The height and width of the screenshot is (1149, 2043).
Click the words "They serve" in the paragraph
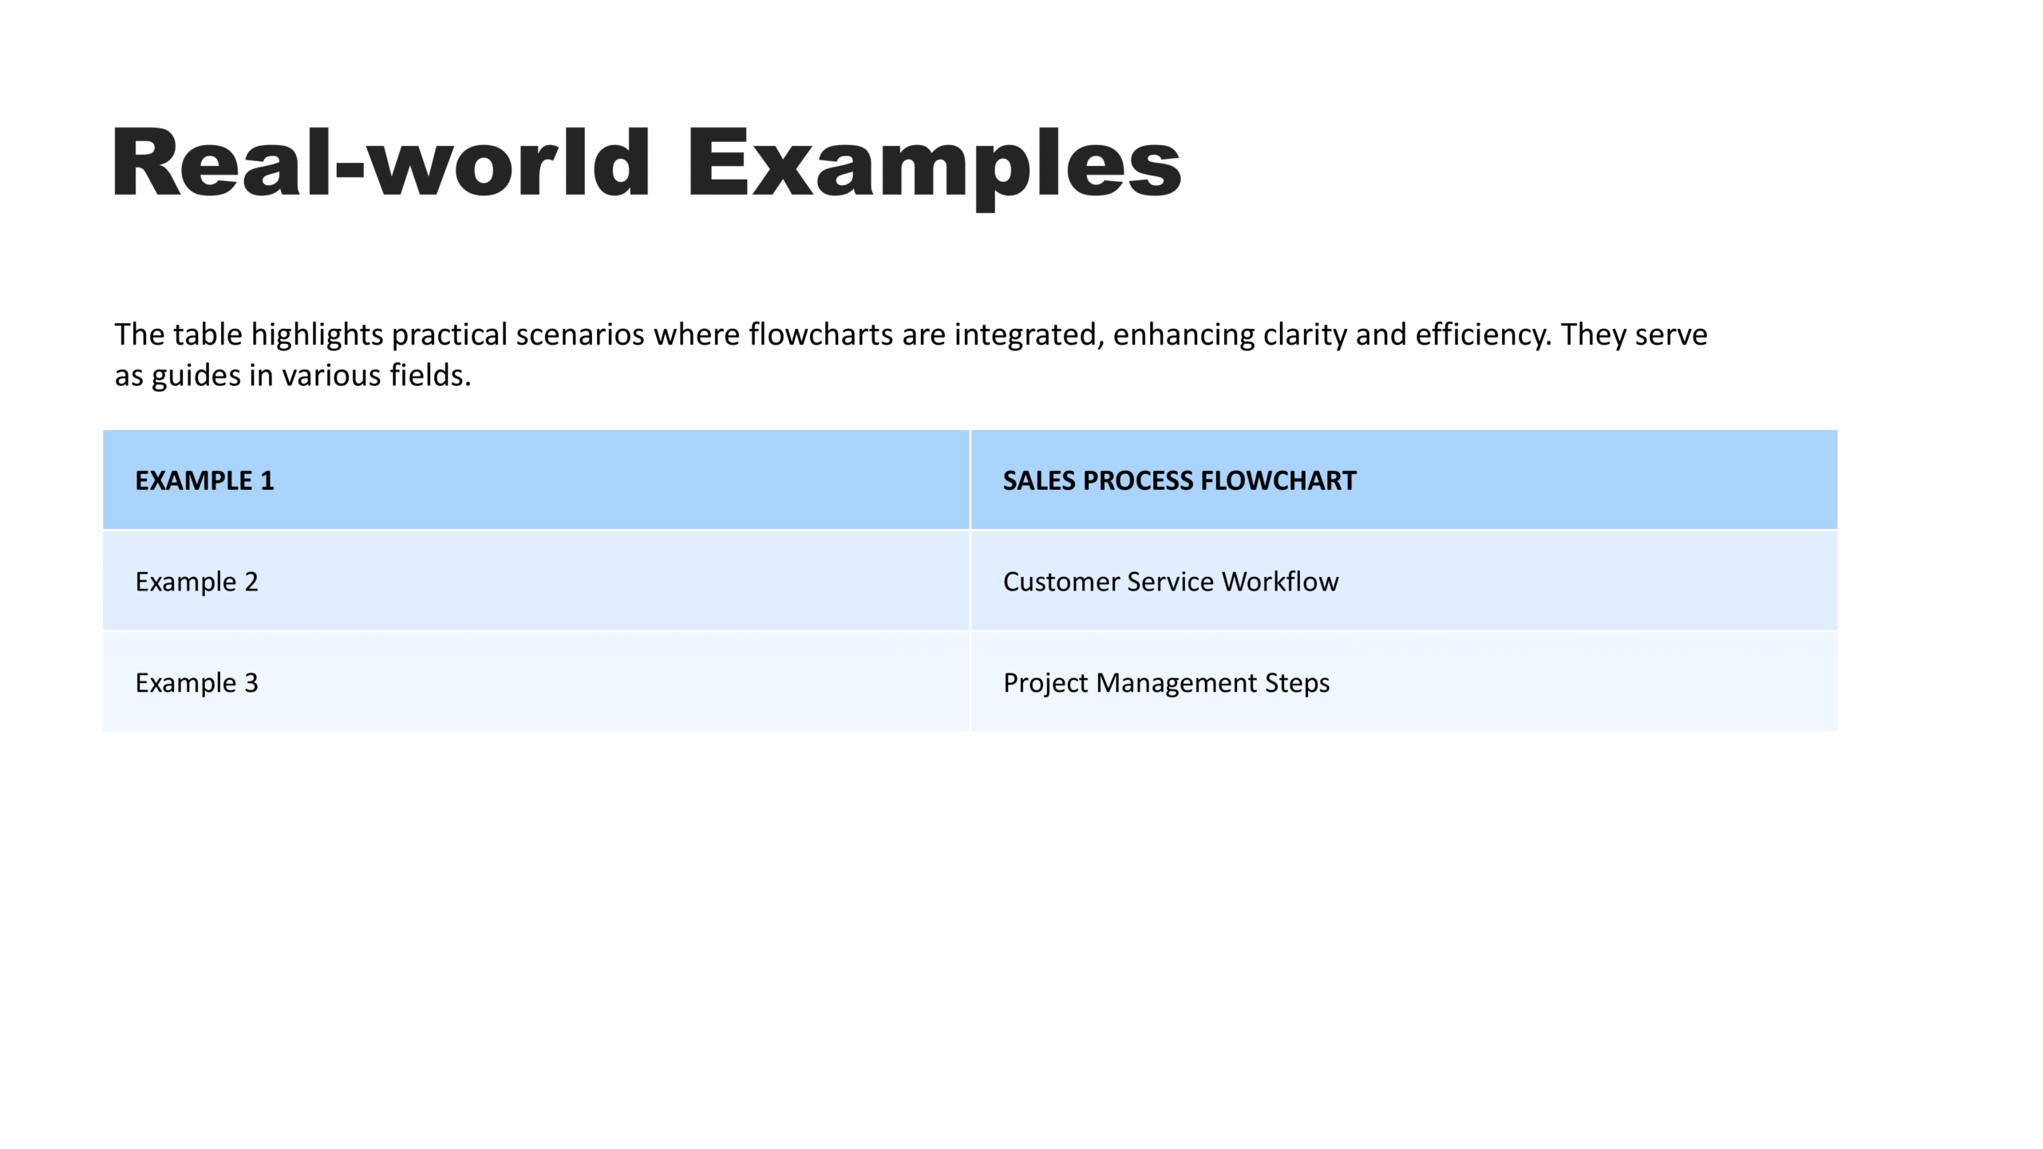[1634, 334]
